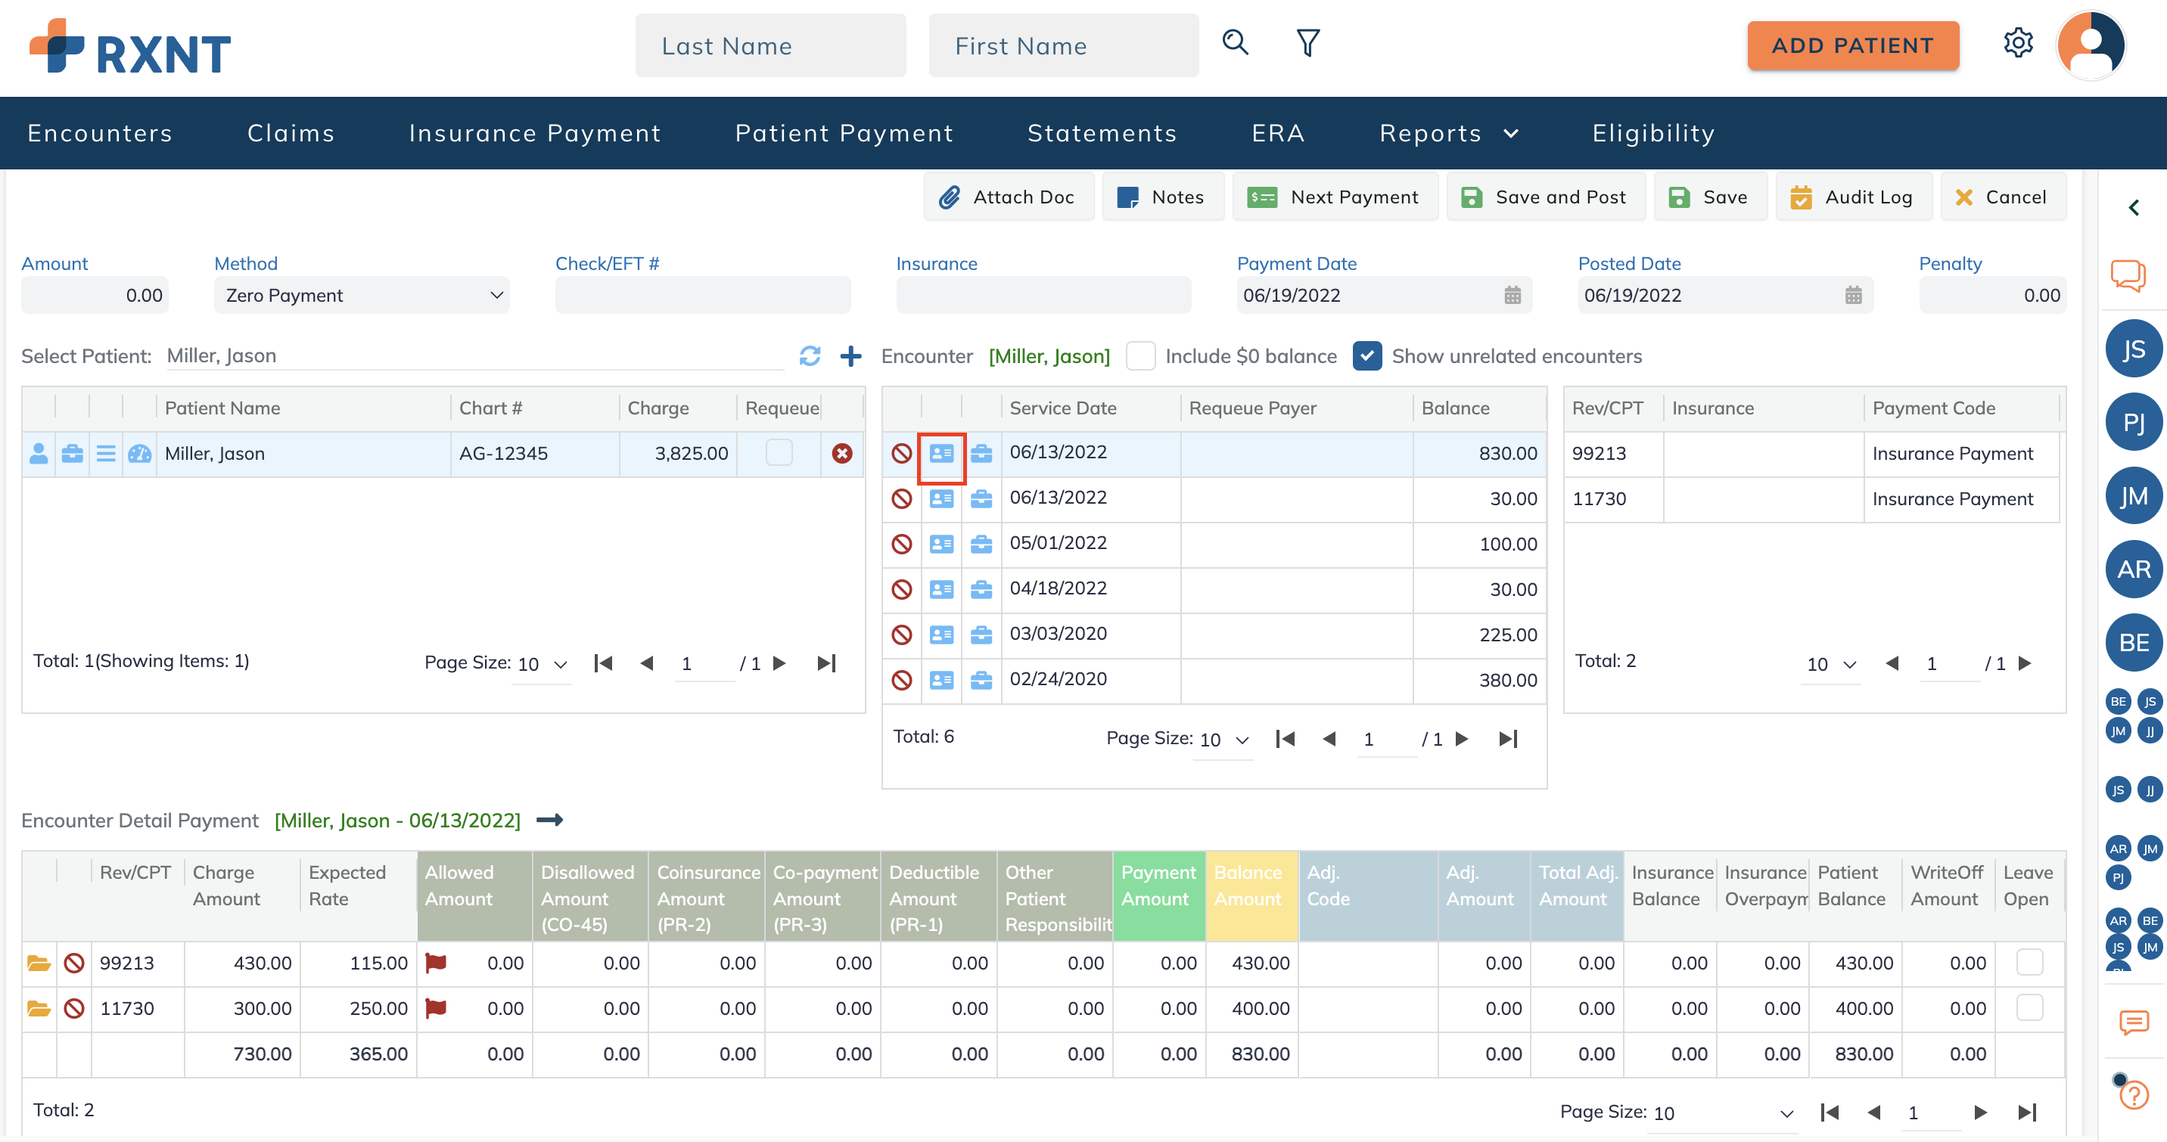Open the Eligibility menu item

point(1652,133)
